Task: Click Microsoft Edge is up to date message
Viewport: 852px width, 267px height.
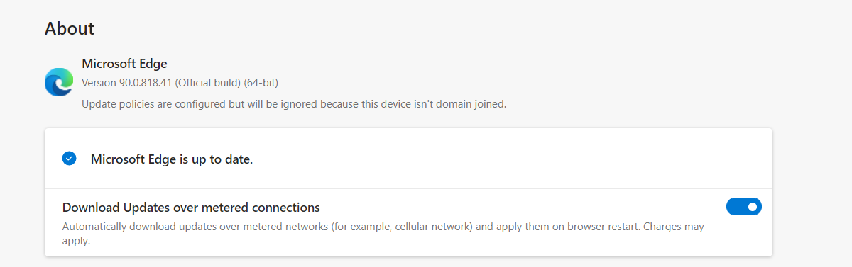Action: click(172, 159)
